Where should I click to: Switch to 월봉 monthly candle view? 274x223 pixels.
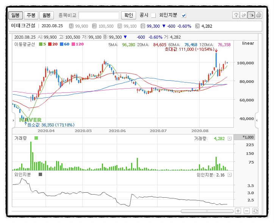[47, 16]
